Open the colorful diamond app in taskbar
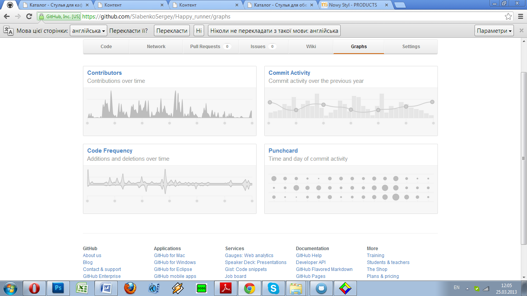The width and height of the screenshot is (527, 296). (345, 288)
